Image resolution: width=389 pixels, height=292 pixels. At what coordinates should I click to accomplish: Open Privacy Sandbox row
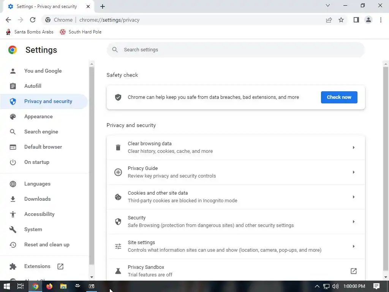236,270
